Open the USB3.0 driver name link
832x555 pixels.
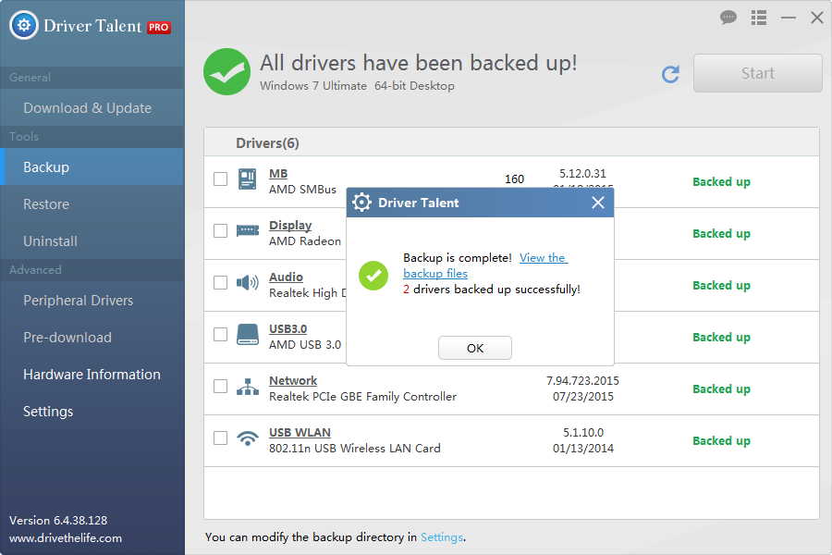(x=288, y=328)
